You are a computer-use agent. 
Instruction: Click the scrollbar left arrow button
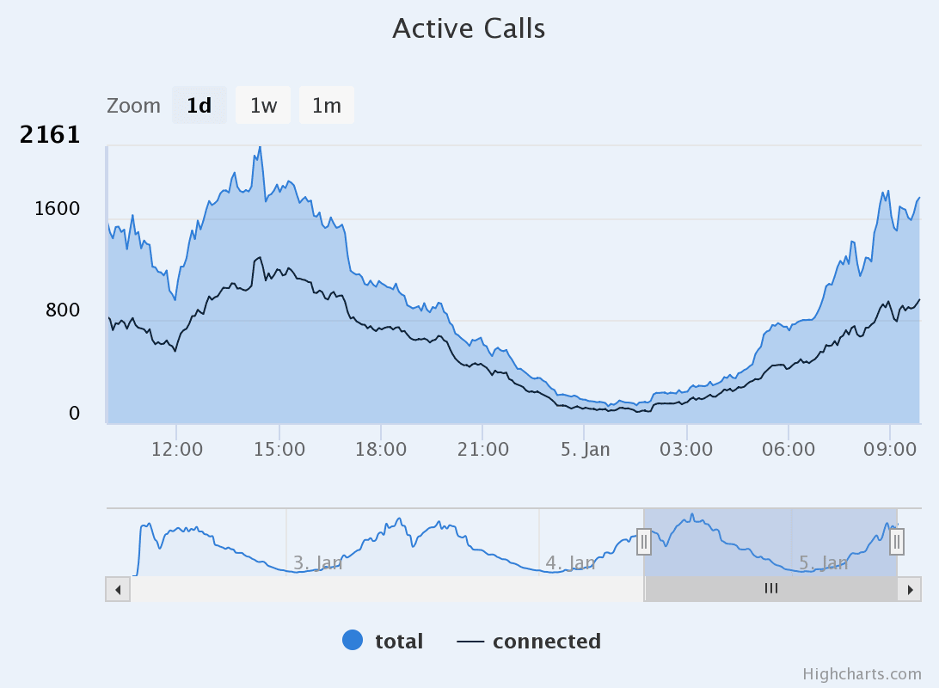(x=118, y=589)
